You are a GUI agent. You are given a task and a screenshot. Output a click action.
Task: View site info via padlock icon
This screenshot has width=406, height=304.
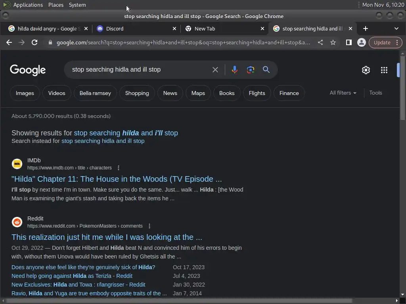click(x=50, y=42)
